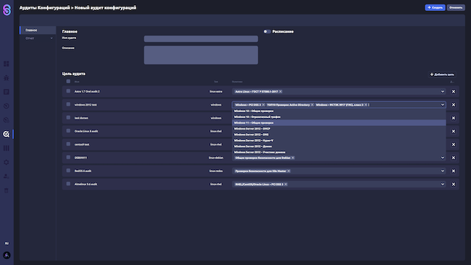
Task: Open the bug icon in sidebar
Action: tap(7, 77)
